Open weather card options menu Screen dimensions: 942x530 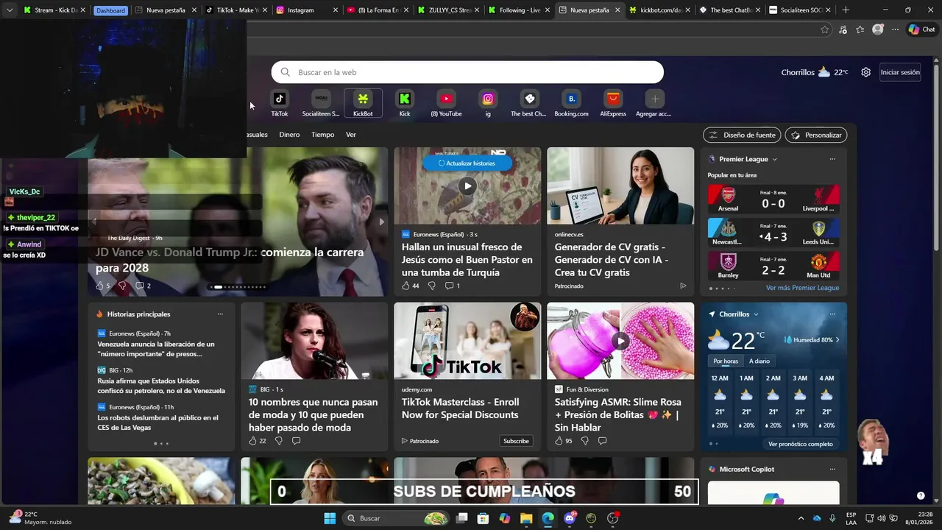(x=832, y=314)
